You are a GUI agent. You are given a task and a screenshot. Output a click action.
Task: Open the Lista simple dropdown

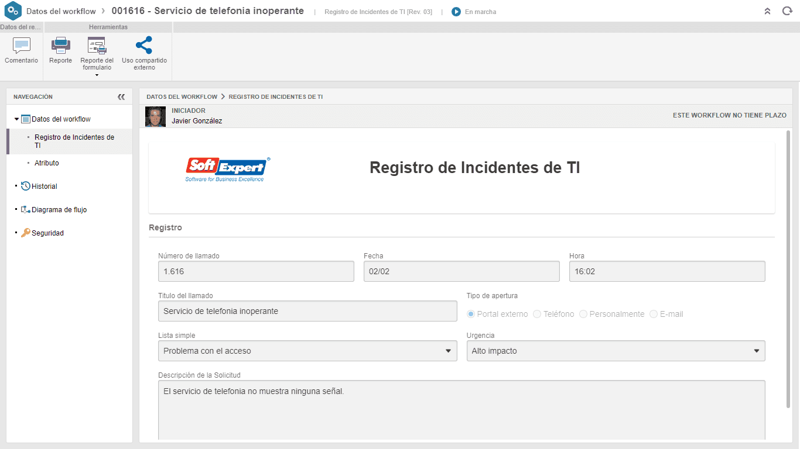click(x=307, y=351)
